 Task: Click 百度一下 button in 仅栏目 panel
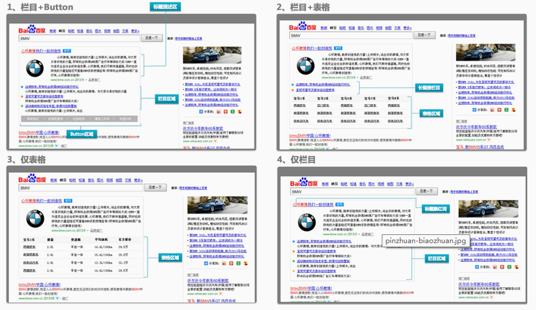coord(426,191)
